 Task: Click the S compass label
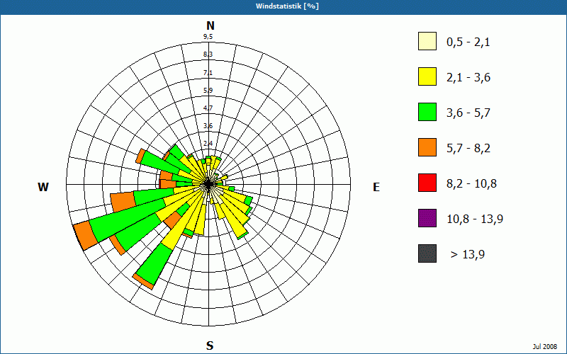(x=210, y=346)
